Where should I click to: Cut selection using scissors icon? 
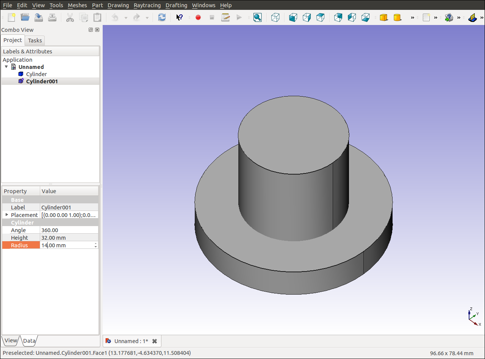(70, 17)
